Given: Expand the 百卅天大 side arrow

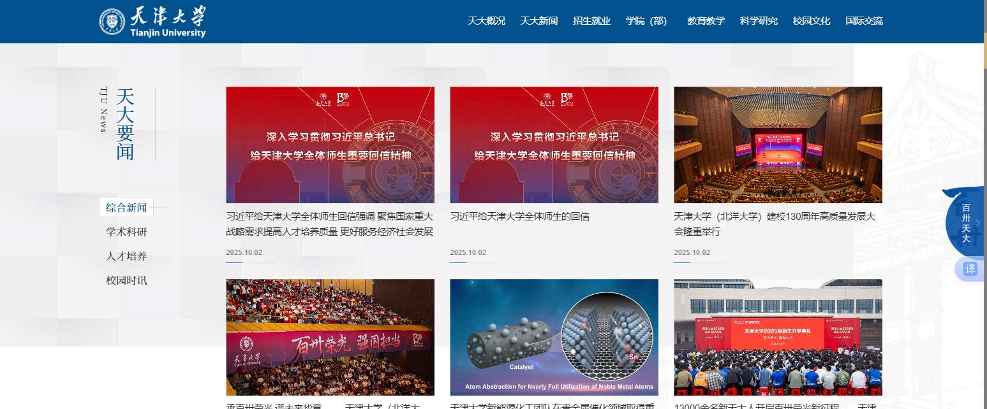Looking at the screenshot, I should click(x=977, y=222).
